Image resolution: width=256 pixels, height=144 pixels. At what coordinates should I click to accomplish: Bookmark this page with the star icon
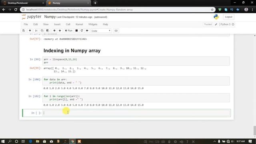(x=212, y=10)
